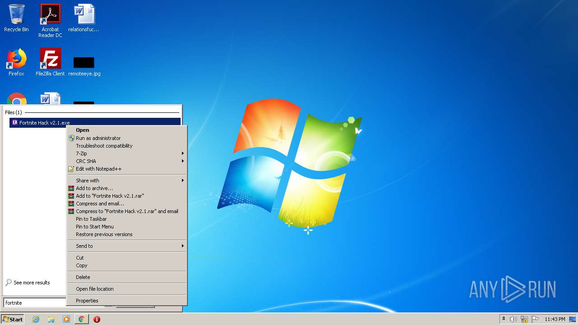The image size is (578, 325).
Task: Click Copy in context menu
Action: point(126,265)
